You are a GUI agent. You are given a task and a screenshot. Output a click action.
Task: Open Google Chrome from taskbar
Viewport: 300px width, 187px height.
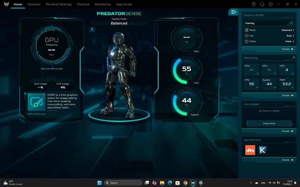tap(185, 183)
